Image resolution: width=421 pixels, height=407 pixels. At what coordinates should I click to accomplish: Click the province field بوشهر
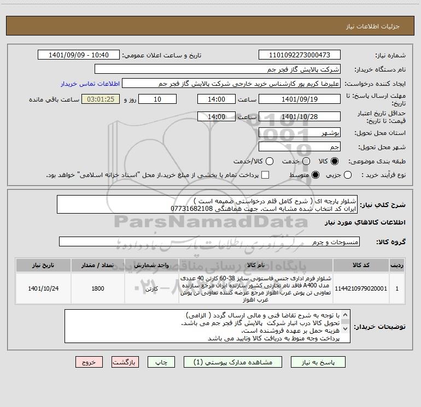tap(300, 132)
